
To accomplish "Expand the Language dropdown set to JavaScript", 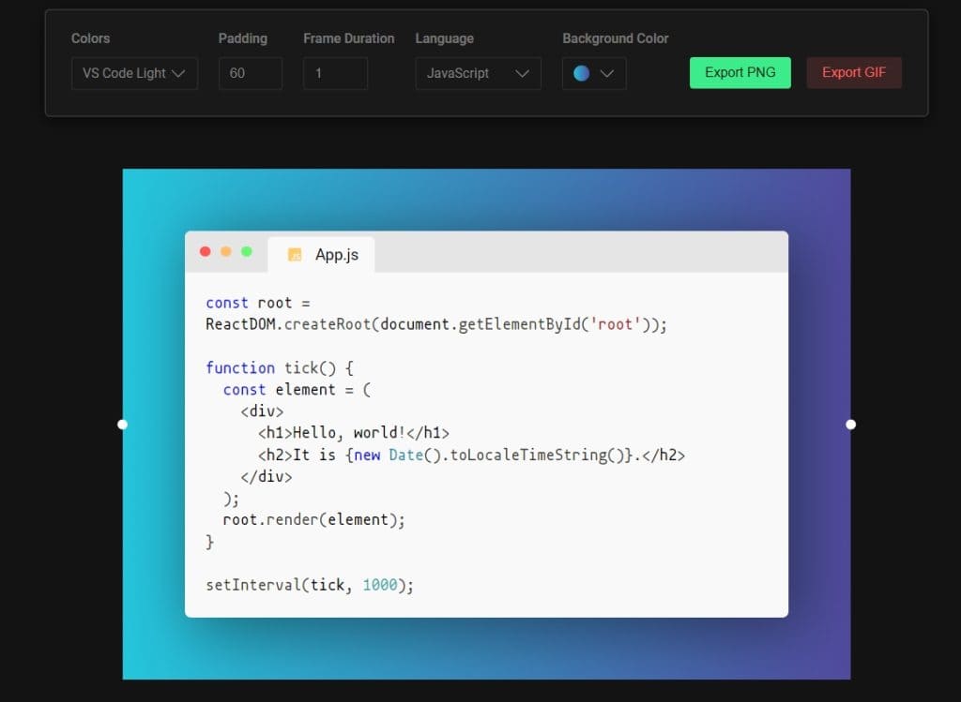I will tap(478, 73).
